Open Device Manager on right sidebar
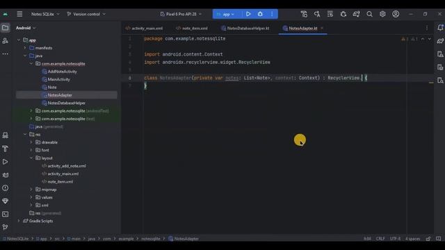The width and height of the screenshot is (445, 250). 440,54
